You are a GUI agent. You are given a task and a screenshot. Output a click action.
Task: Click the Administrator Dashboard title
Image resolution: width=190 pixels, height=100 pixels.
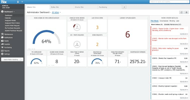[x=38, y=12]
